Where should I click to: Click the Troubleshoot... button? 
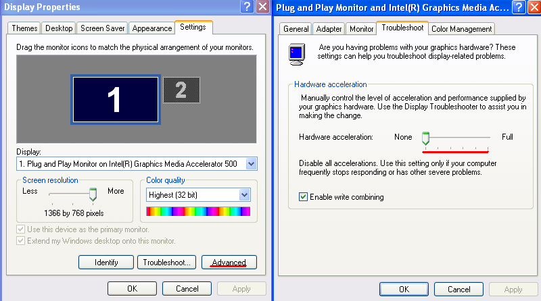tap(166, 263)
